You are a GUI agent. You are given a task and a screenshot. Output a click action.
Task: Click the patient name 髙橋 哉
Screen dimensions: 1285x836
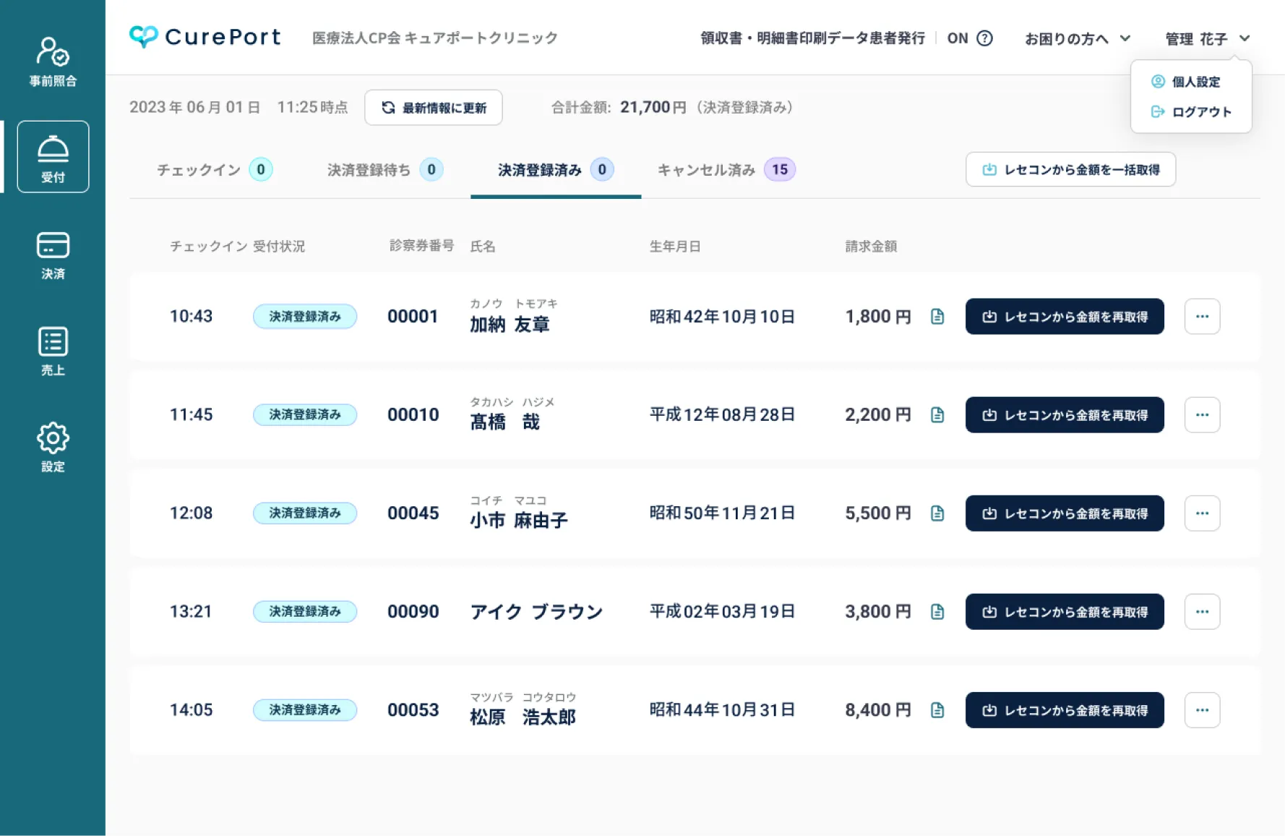click(505, 422)
